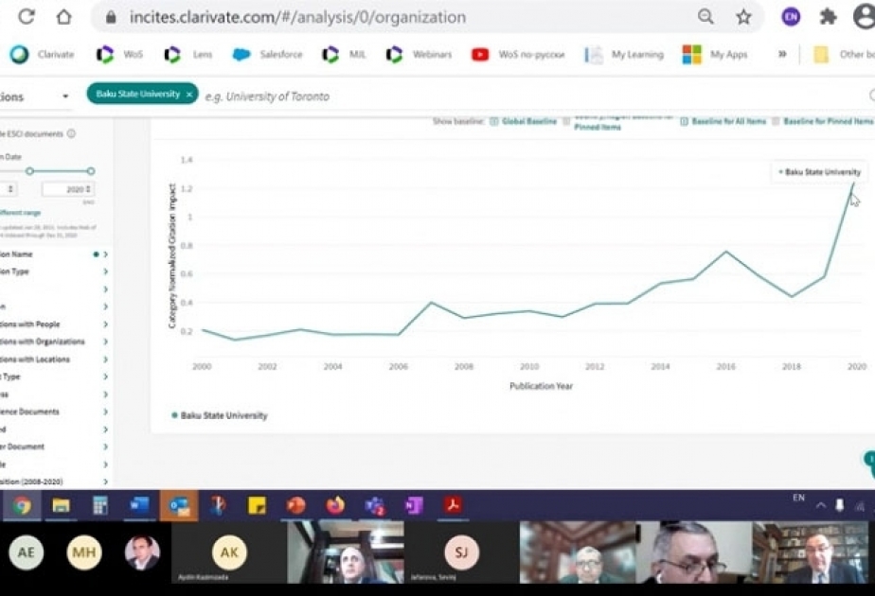The image size is (875, 596).
Task: Go to the browser home page icon
Action: (x=64, y=17)
